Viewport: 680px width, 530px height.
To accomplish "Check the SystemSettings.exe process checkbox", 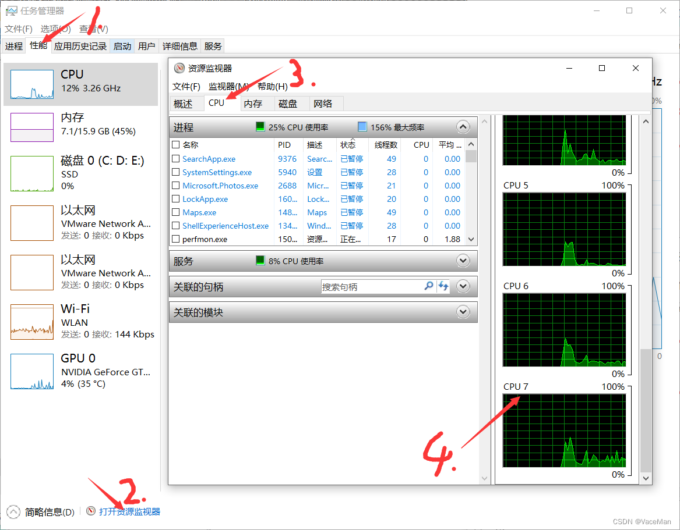I will [175, 172].
